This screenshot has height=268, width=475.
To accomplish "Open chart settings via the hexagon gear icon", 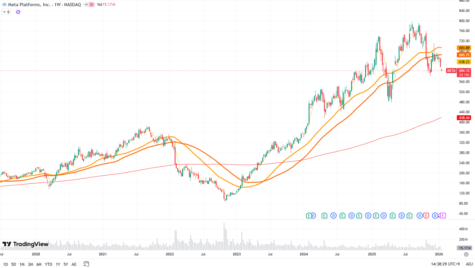I will pyautogui.click(x=466, y=254).
